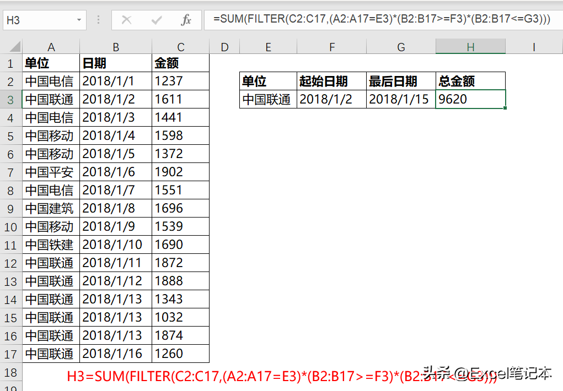Click cell A2 中国电信
Screen dimensions: 563x391
(51, 81)
